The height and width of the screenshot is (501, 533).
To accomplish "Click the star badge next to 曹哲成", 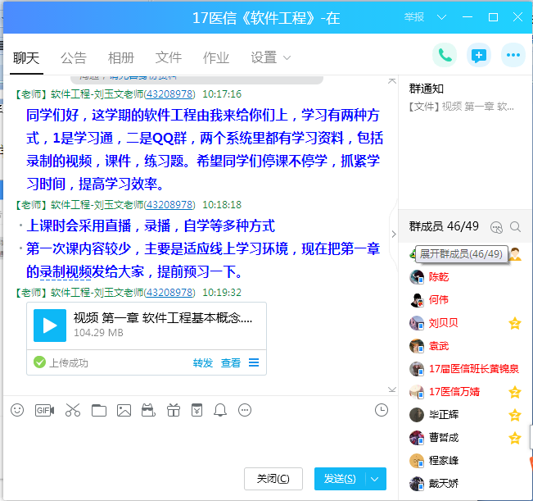I will (515, 438).
